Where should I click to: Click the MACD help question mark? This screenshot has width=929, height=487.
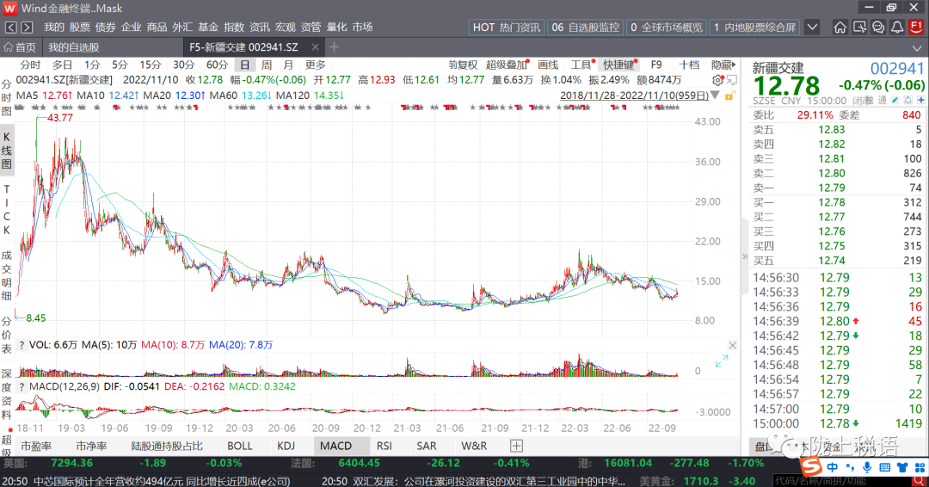tap(22, 387)
